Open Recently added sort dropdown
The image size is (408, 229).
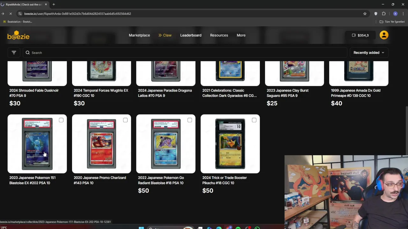tap(369, 52)
